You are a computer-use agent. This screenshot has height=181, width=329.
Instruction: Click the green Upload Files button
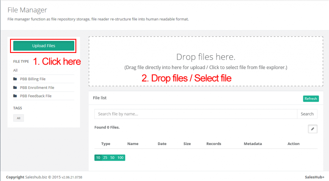point(44,46)
